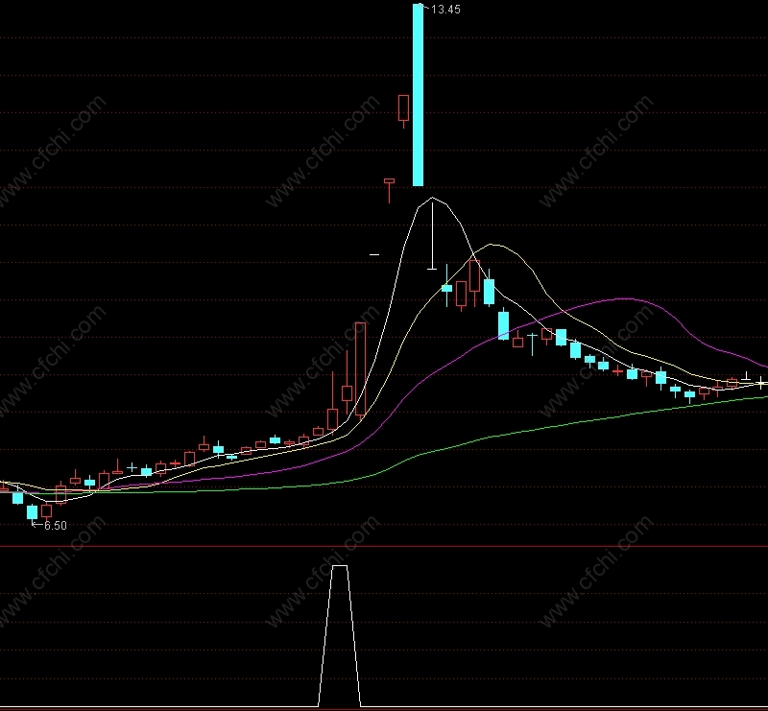The image size is (768, 711).
Task: Select the lowest cyan candlestick above 6.50
Action: pos(32,512)
